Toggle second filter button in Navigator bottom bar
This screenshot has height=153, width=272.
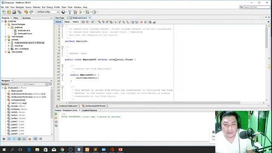9,139
